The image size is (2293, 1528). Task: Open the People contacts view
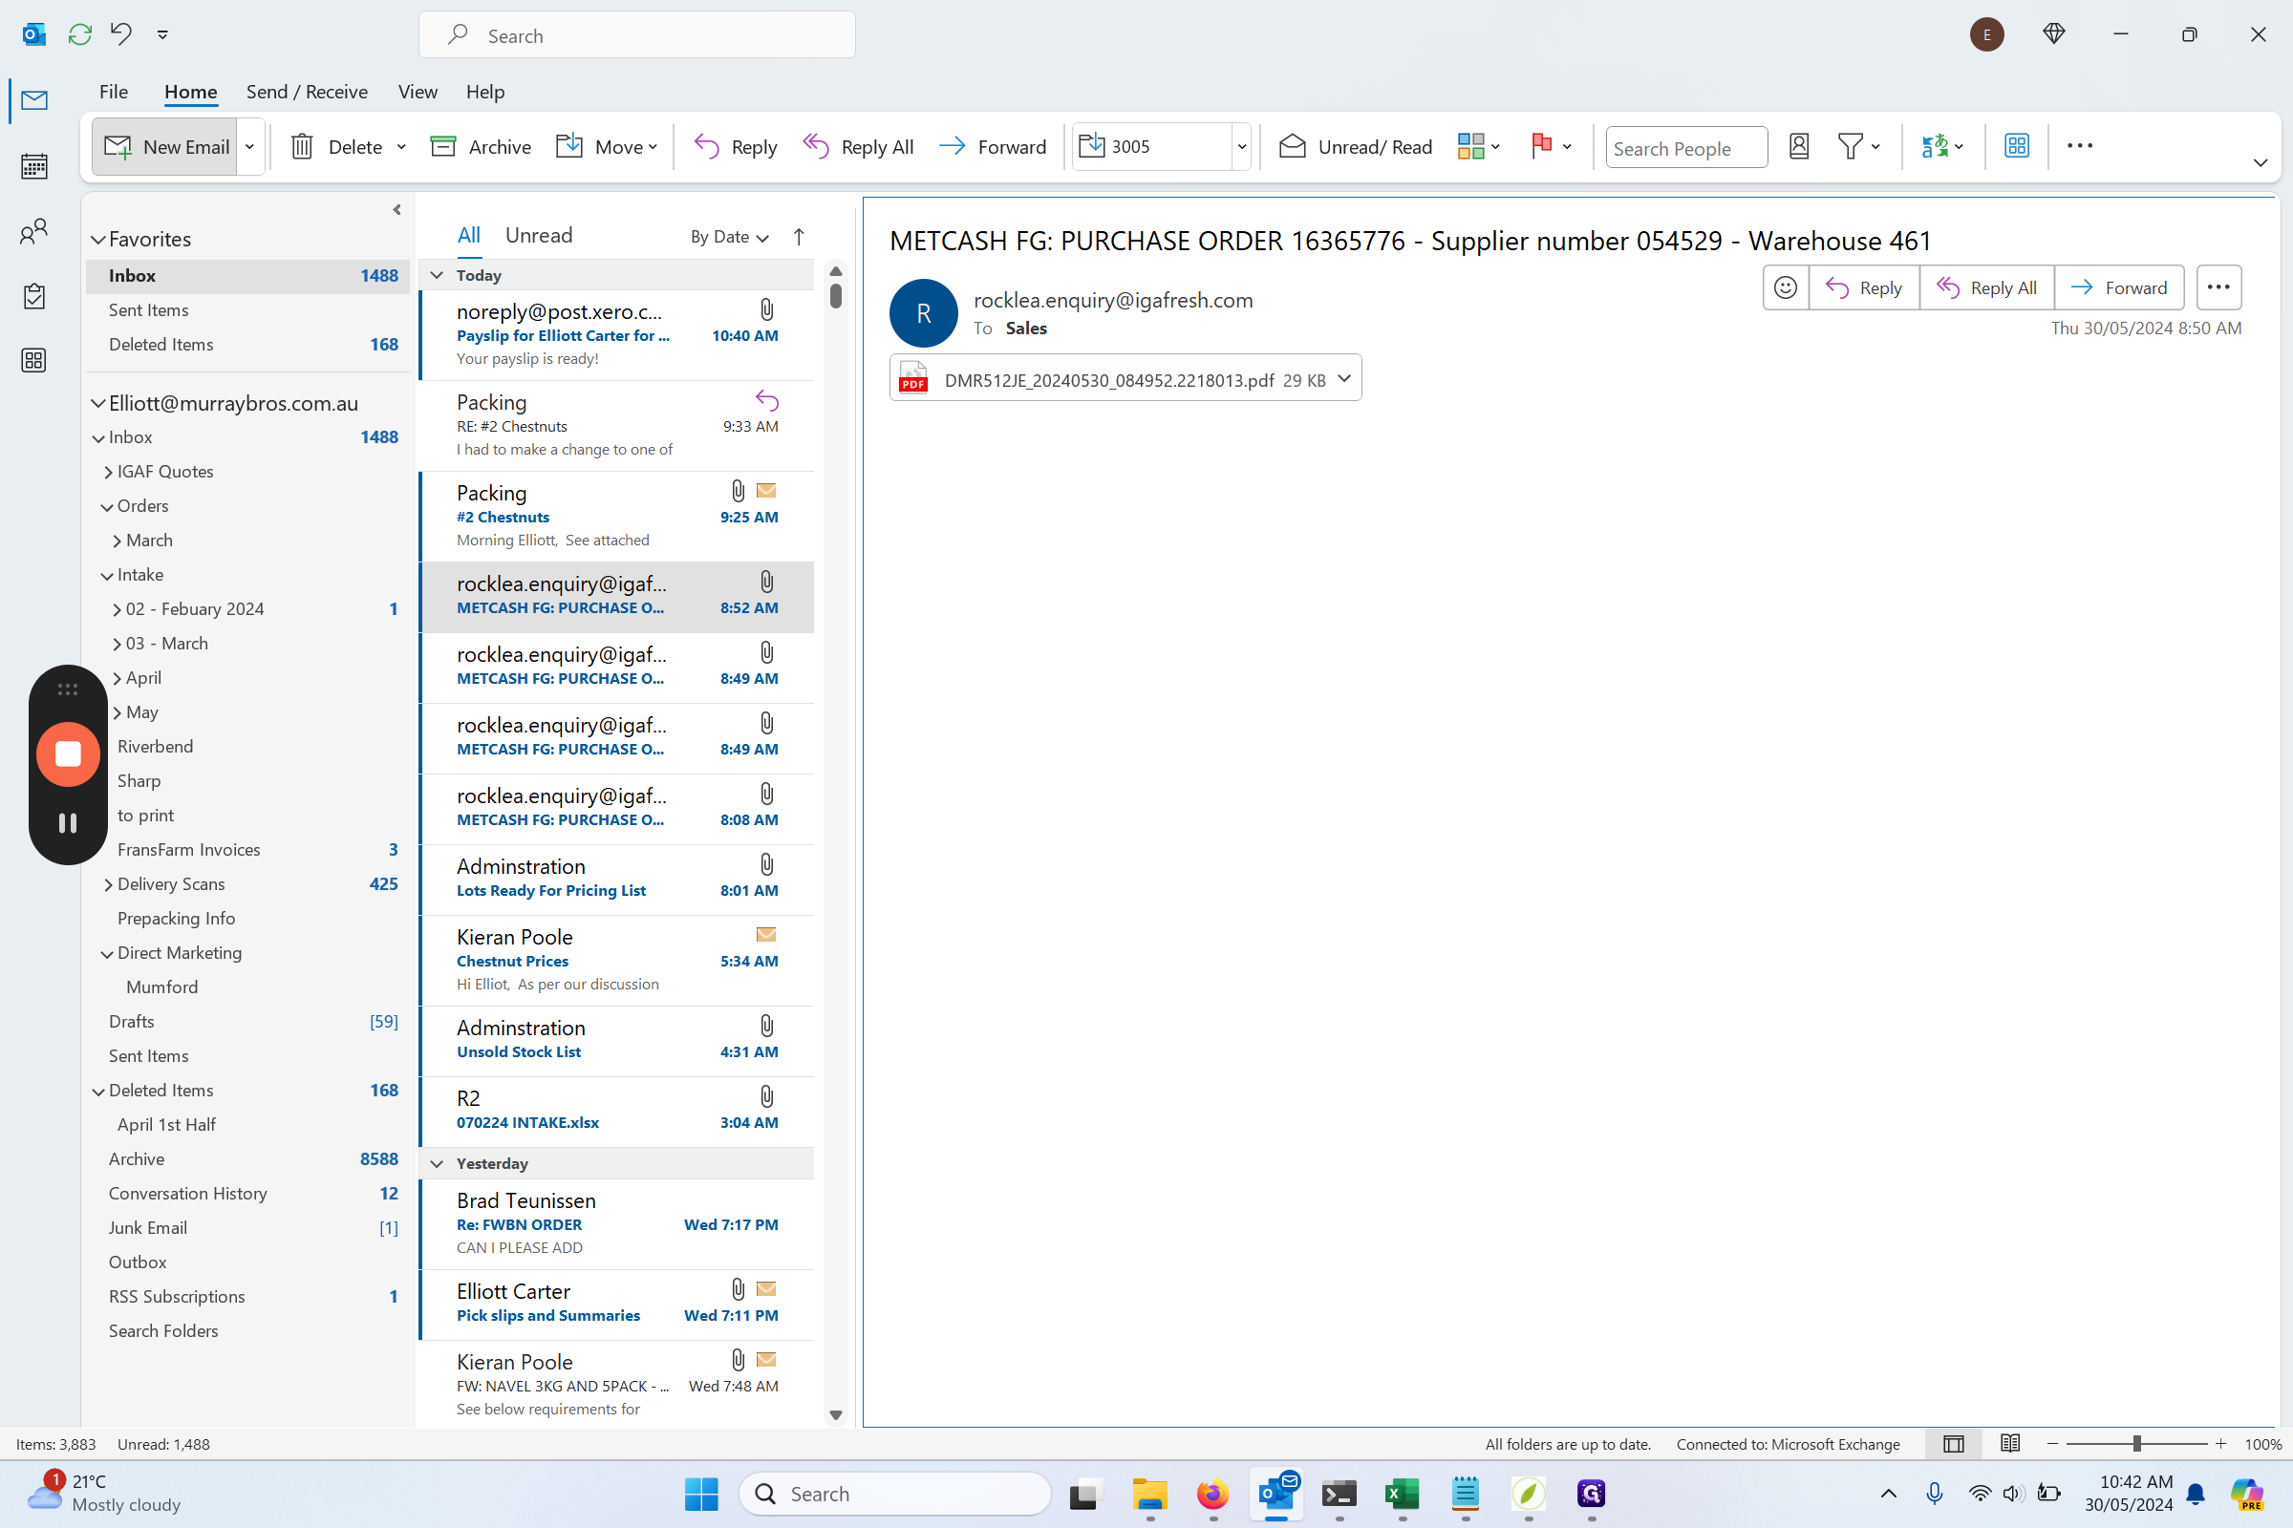(34, 231)
